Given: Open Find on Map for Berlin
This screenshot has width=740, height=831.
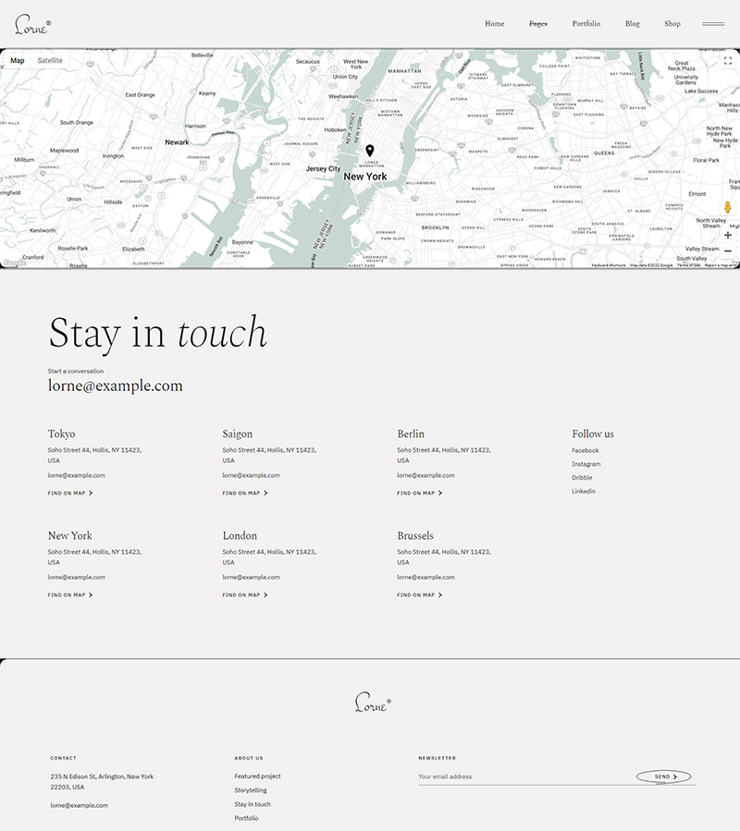Looking at the screenshot, I should click(419, 494).
